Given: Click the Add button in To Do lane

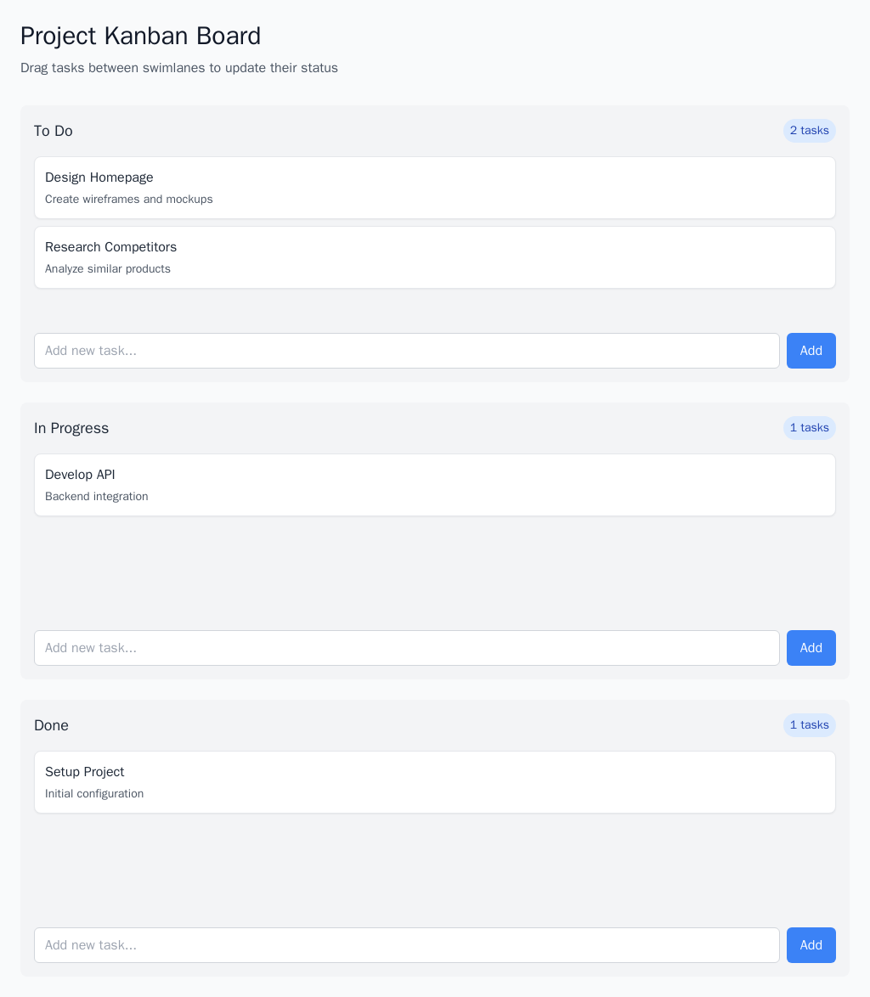Looking at the screenshot, I should point(811,351).
